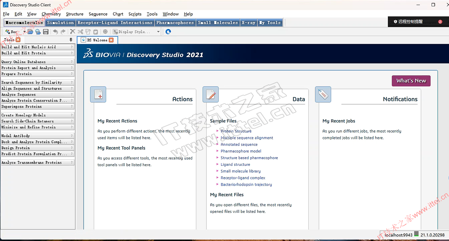The image size is (449, 241).
Task: Click the Redo arrow icon
Action: pos(63,32)
